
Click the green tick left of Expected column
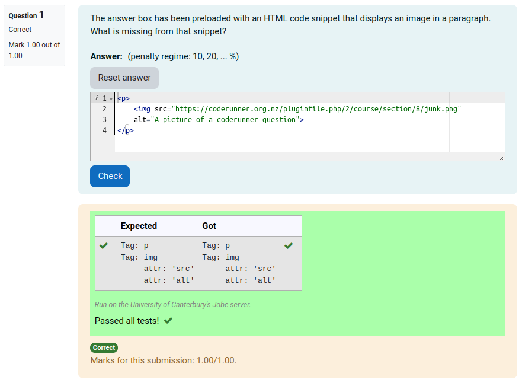pos(104,246)
